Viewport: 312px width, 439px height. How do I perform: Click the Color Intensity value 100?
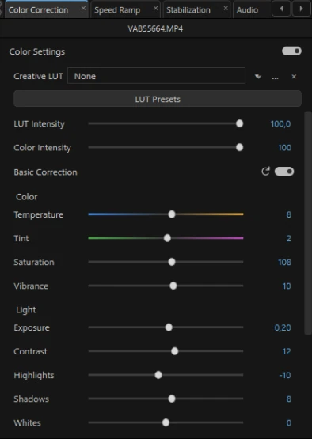click(284, 148)
